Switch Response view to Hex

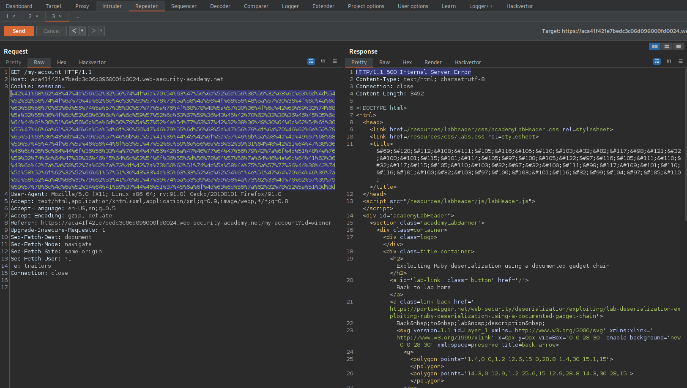pos(407,62)
